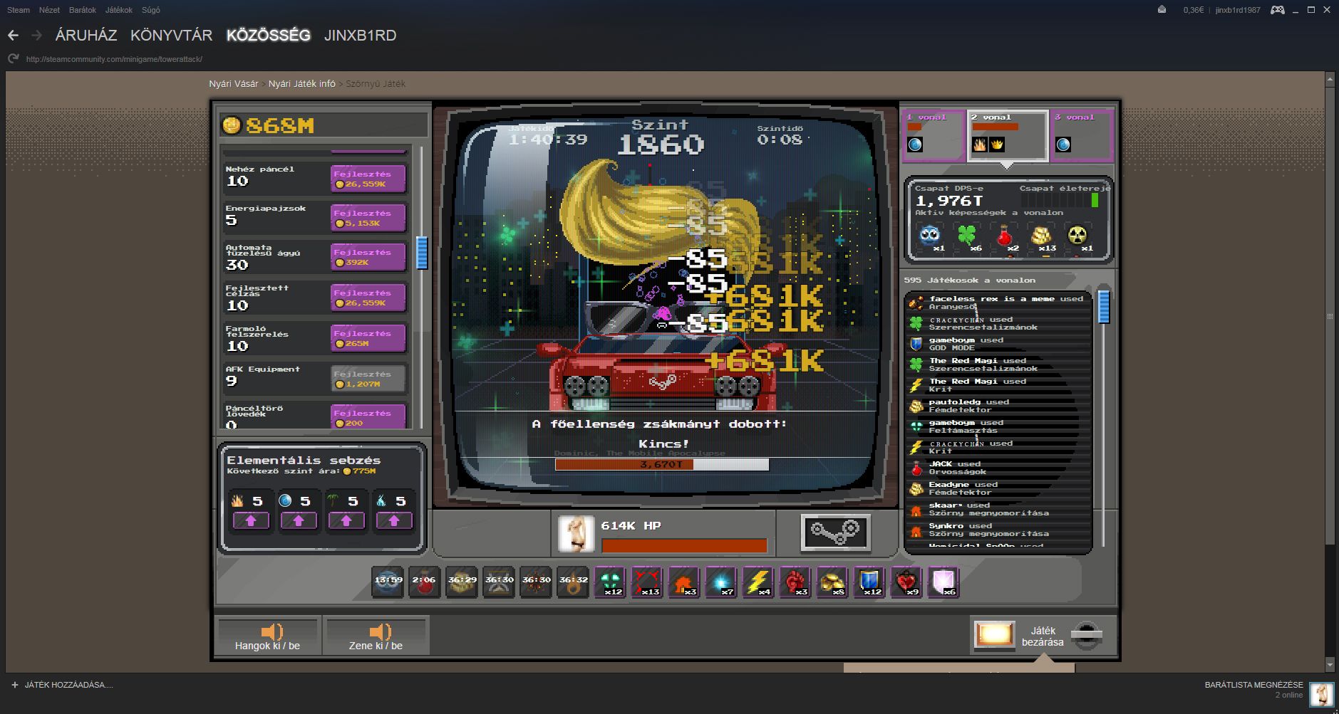This screenshot has width=1339, height=714.
Task: Click the steamcommunity URL address field
Action: (114, 59)
